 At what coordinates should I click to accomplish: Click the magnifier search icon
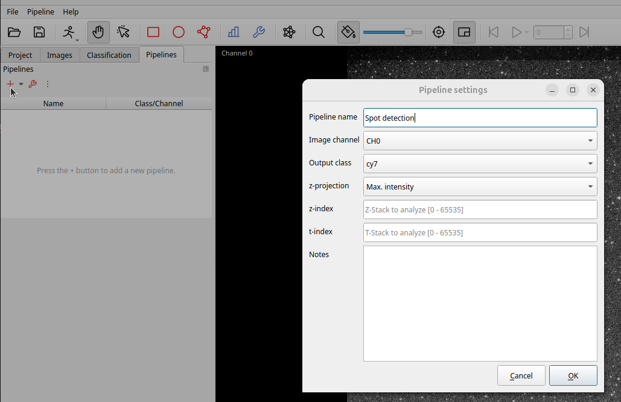[319, 33]
